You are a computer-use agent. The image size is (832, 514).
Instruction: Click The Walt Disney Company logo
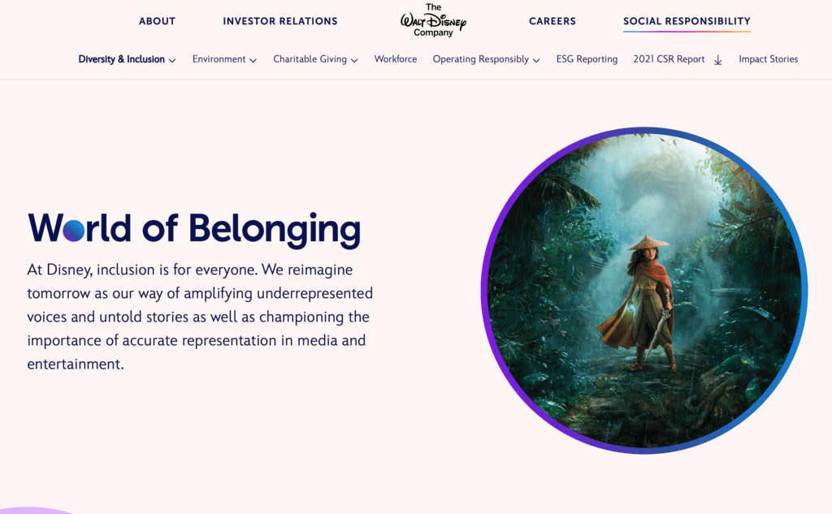[x=433, y=20]
